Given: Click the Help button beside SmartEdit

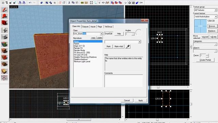Looking at the screenshot, I should pyautogui.click(x=119, y=34).
